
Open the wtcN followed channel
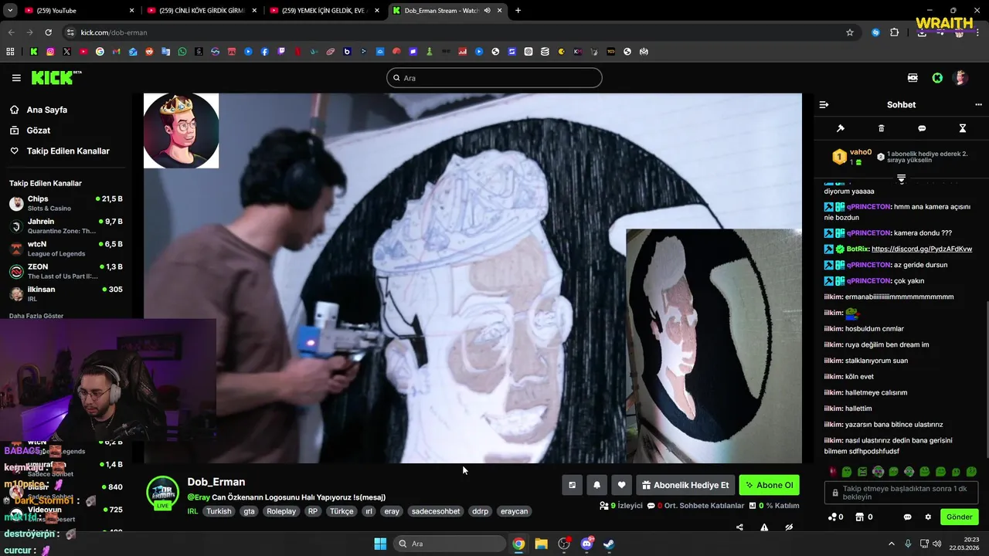click(x=66, y=248)
